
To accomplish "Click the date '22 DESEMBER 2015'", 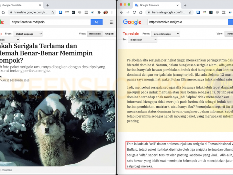I will click(x=18, y=80).
